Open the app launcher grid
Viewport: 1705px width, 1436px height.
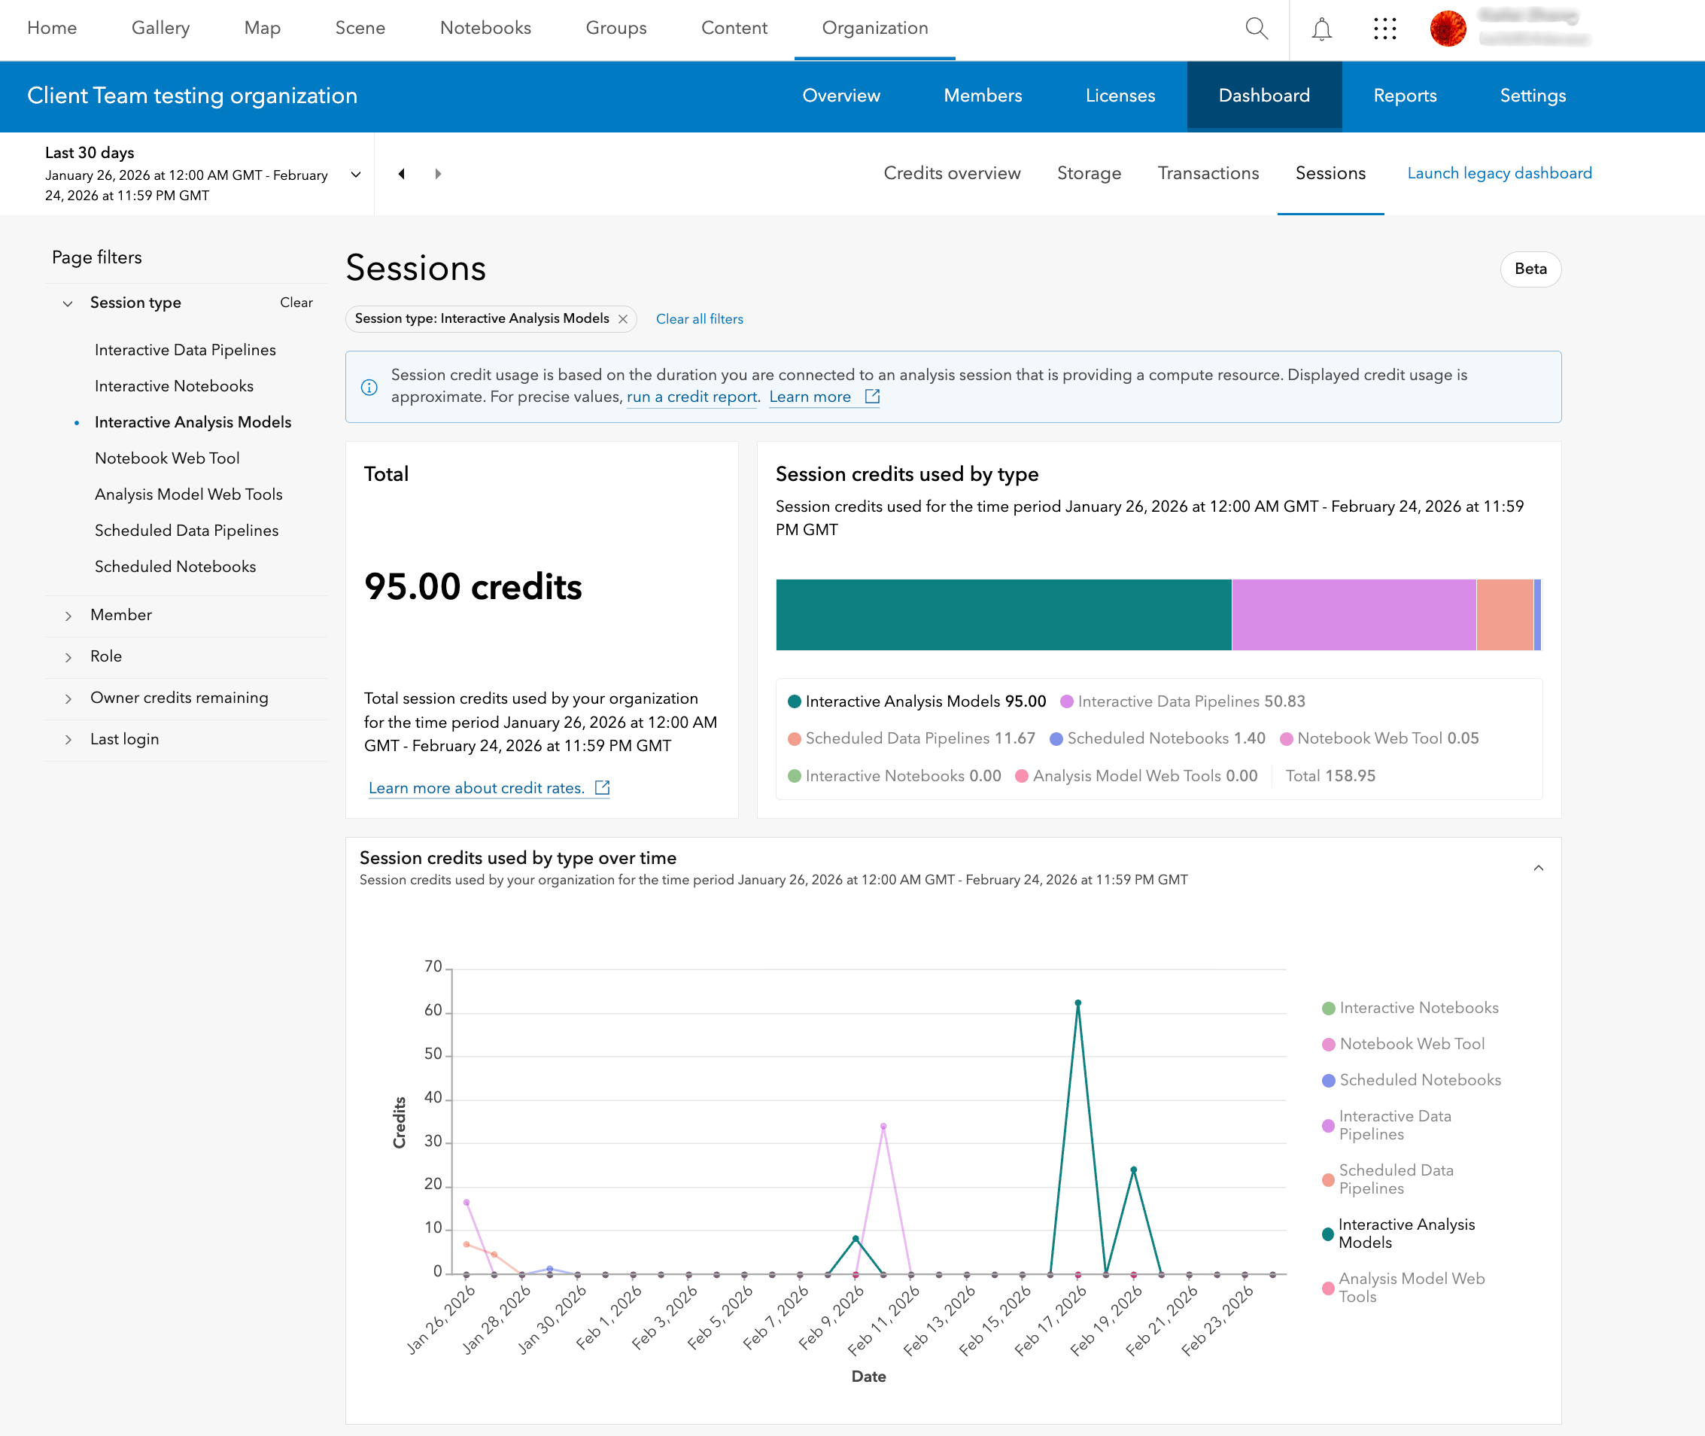pyautogui.click(x=1384, y=29)
